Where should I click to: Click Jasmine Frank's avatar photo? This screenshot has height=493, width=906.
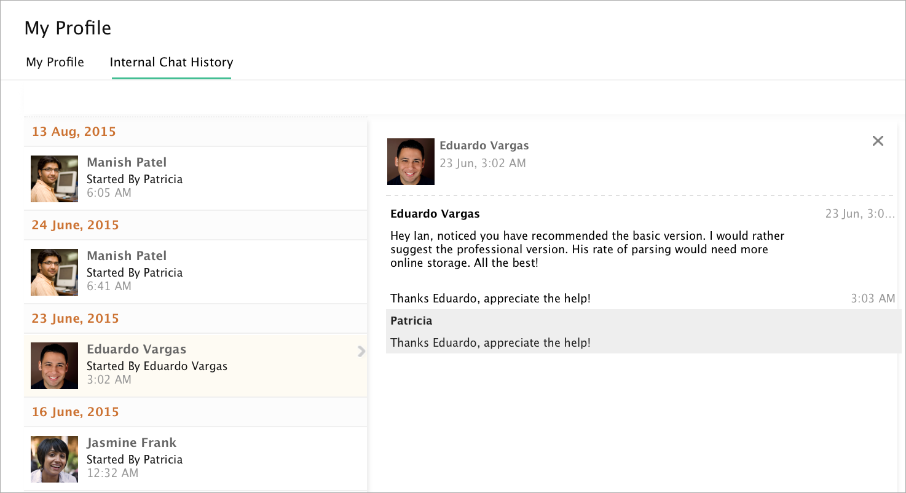54,459
